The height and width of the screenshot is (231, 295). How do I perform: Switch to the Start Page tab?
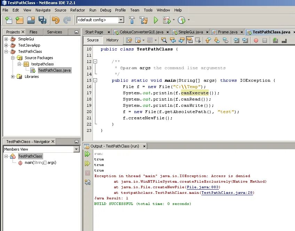[94, 32]
